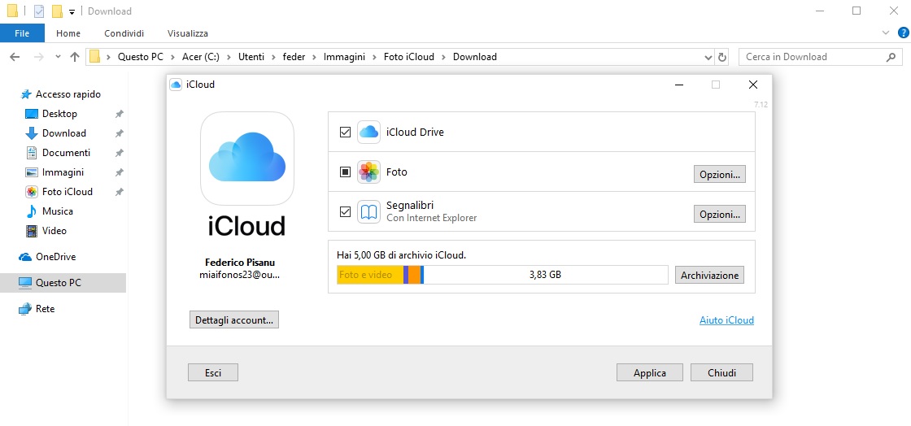This screenshot has width=911, height=426.
Task: Open Foto iCloud in the sidebar
Action: click(67, 192)
